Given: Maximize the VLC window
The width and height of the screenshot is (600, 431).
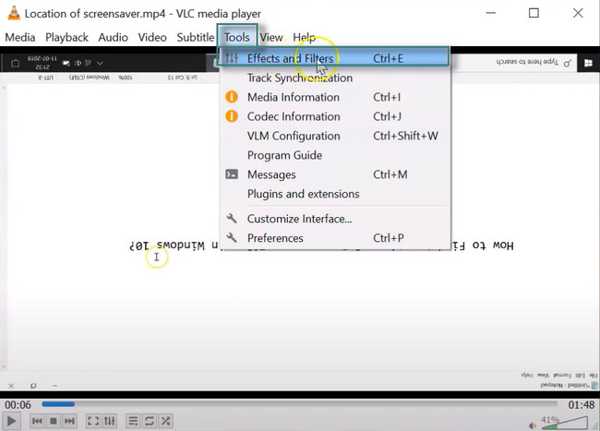Looking at the screenshot, I should 534,13.
